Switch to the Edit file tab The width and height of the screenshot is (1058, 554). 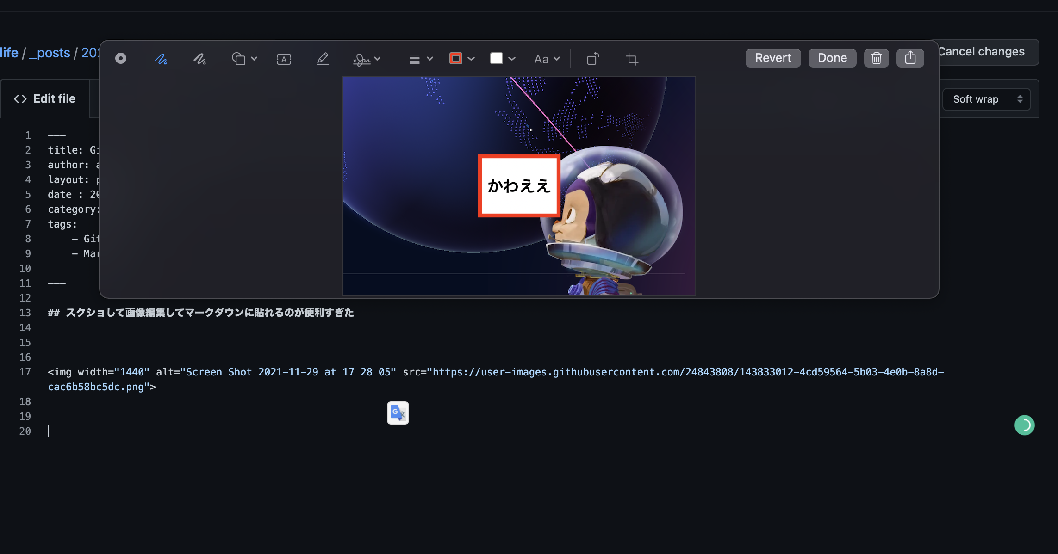(45, 98)
